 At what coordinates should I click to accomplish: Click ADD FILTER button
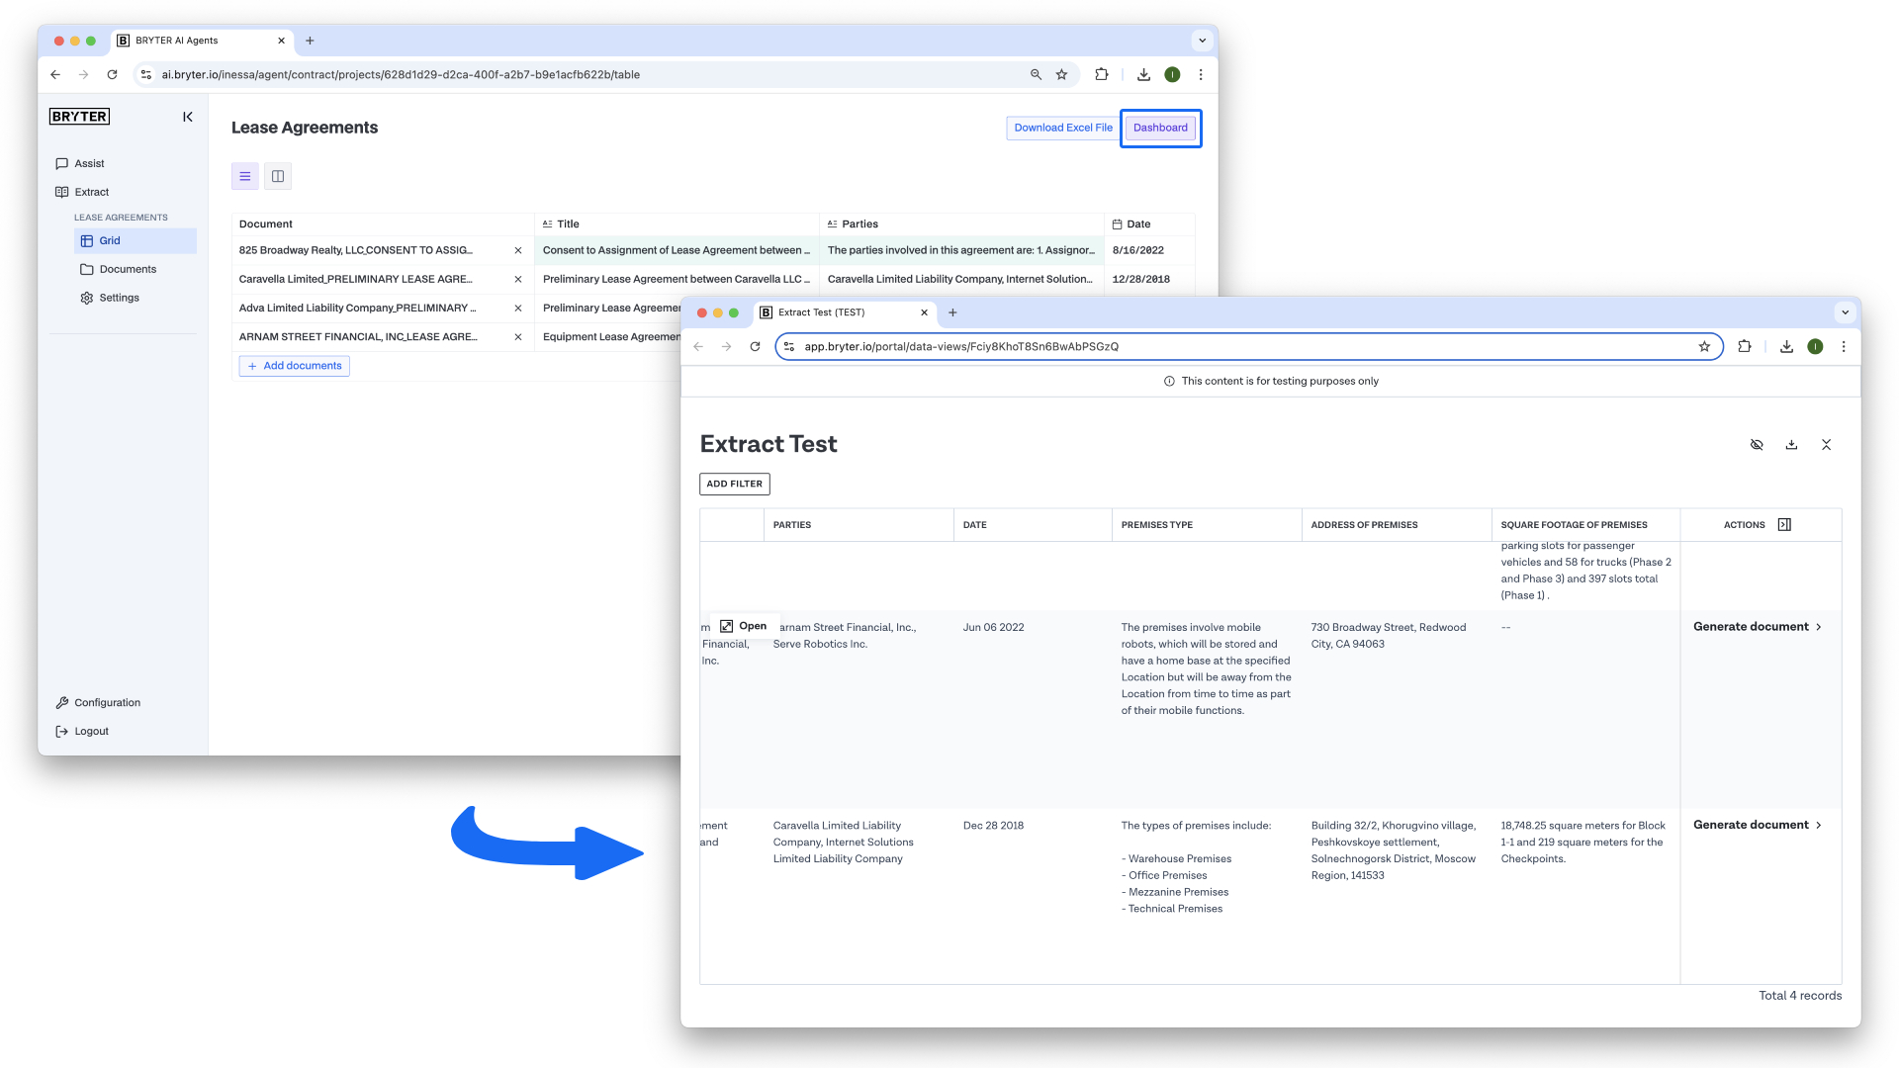click(734, 484)
